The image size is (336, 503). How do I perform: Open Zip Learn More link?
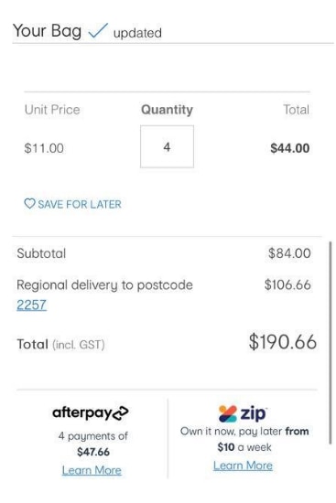[243, 466]
